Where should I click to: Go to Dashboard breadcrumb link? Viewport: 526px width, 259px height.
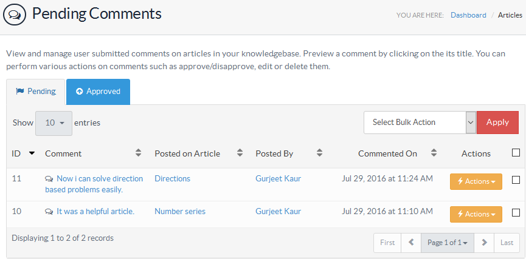click(x=468, y=15)
